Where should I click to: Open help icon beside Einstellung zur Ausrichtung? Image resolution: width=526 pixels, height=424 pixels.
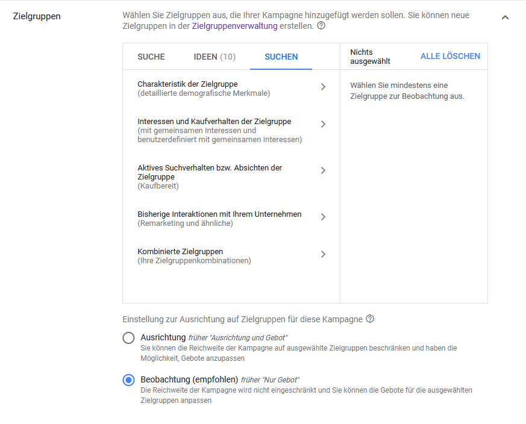pyautogui.click(x=370, y=319)
